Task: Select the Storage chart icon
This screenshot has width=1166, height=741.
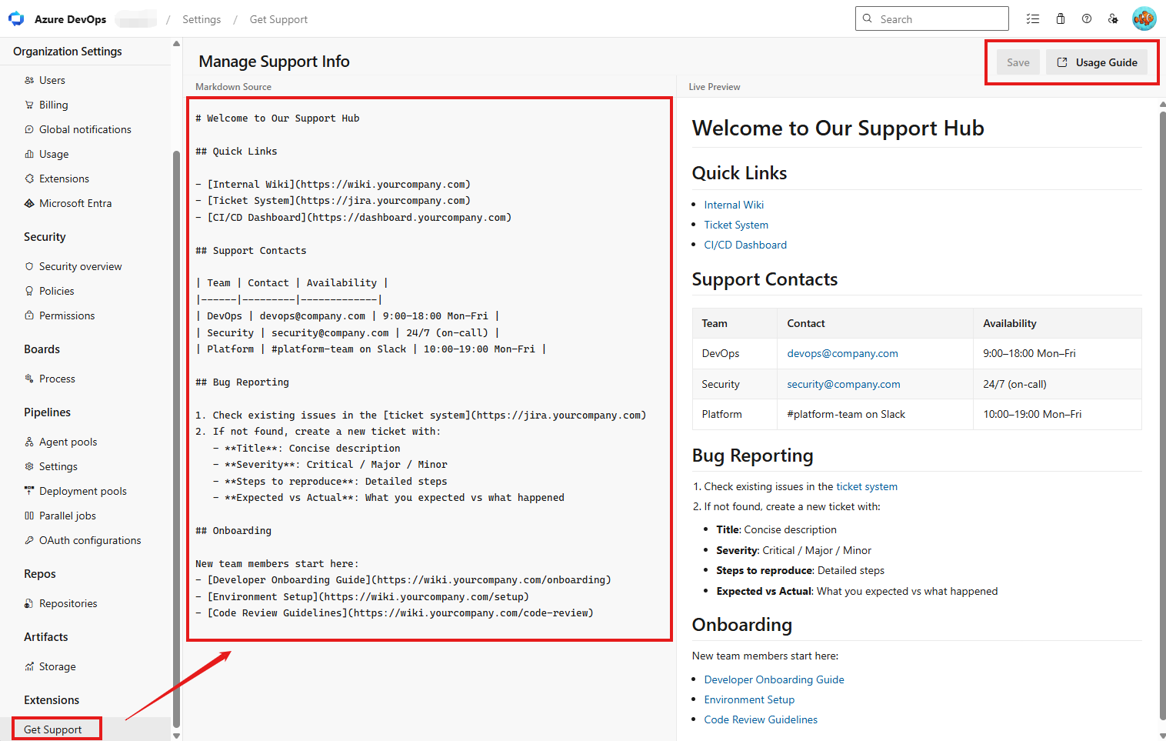Action: tap(29, 666)
